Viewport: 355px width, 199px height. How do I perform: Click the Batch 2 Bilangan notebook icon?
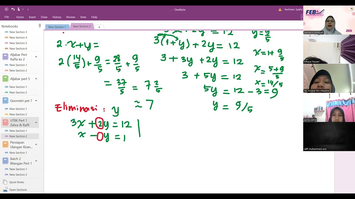tap(6, 161)
